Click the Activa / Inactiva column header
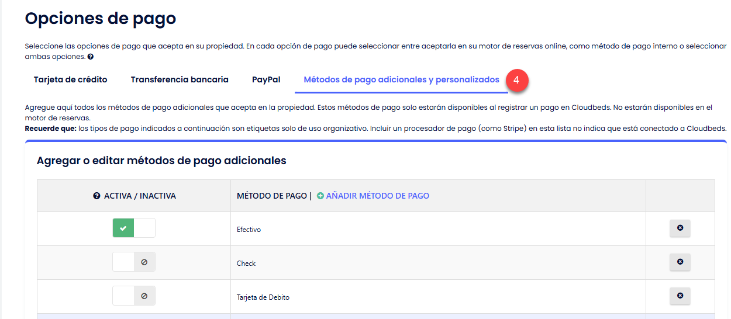Viewport: 731px width, 319px height. click(140, 196)
